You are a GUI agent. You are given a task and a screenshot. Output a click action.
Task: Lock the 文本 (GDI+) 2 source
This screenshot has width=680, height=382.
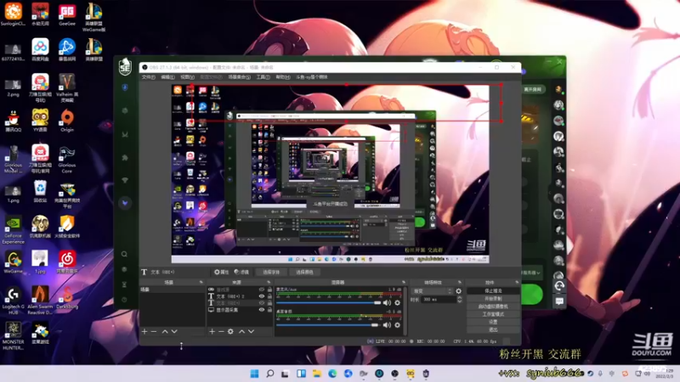pos(269,296)
